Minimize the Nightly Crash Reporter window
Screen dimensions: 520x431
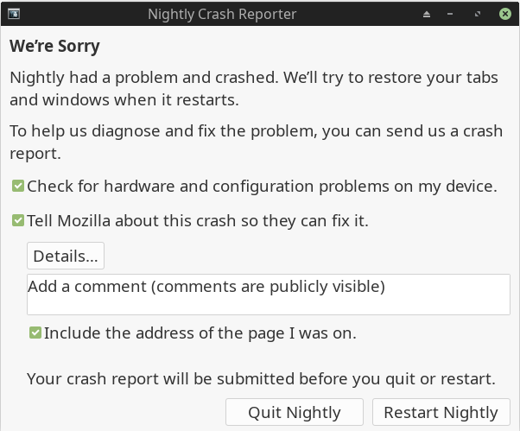451,15
